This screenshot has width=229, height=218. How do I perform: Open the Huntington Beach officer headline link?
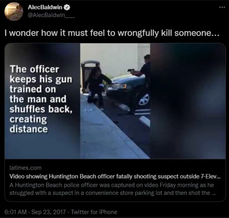click(x=115, y=176)
